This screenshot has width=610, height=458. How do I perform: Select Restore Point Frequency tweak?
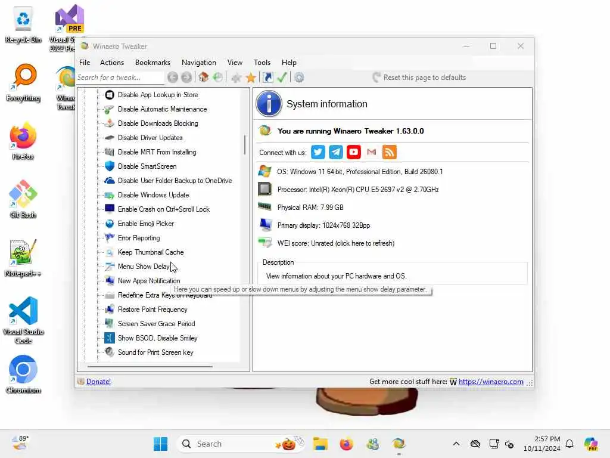coord(152,310)
